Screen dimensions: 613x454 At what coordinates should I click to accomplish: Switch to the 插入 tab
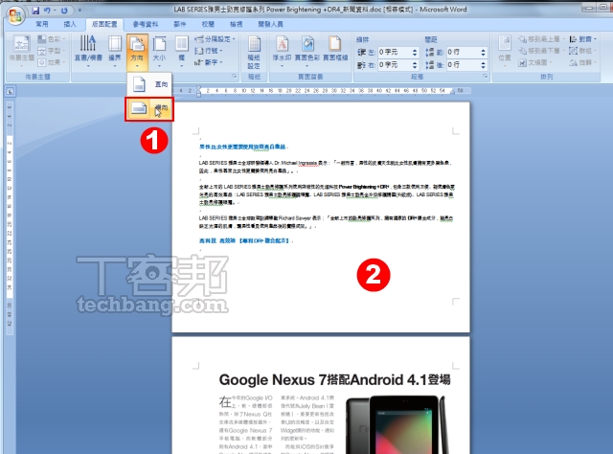pos(70,24)
